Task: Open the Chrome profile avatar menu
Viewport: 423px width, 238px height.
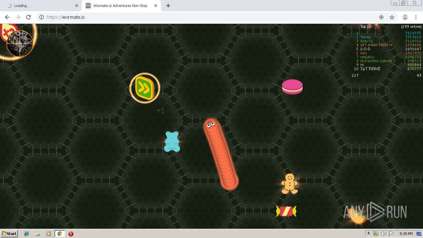Action: (x=405, y=17)
